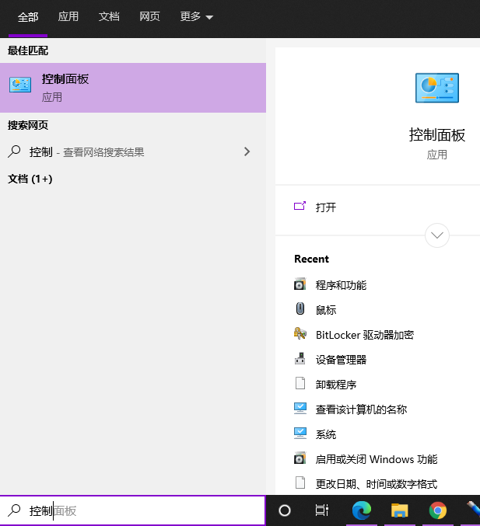
Task: Click the document icon beside 卸载程序
Action: point(300,383)
